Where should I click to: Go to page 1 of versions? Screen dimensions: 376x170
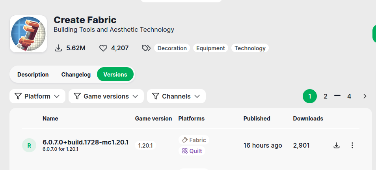pos(310,97)
